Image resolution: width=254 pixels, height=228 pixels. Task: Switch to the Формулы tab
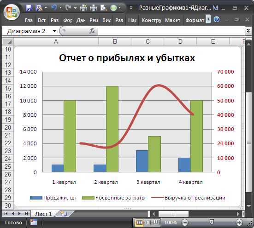68,20
